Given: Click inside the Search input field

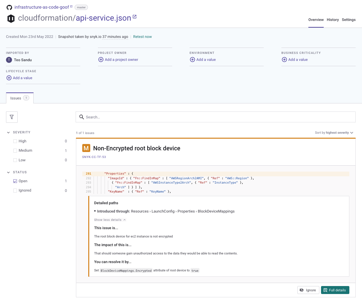Looking at the screenshot, I should pyautogui.click(x=200, y=117).
